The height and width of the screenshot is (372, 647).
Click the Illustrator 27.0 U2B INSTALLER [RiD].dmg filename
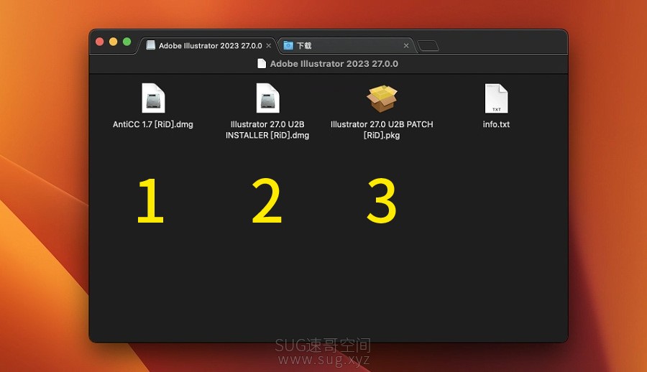(267, 129)
